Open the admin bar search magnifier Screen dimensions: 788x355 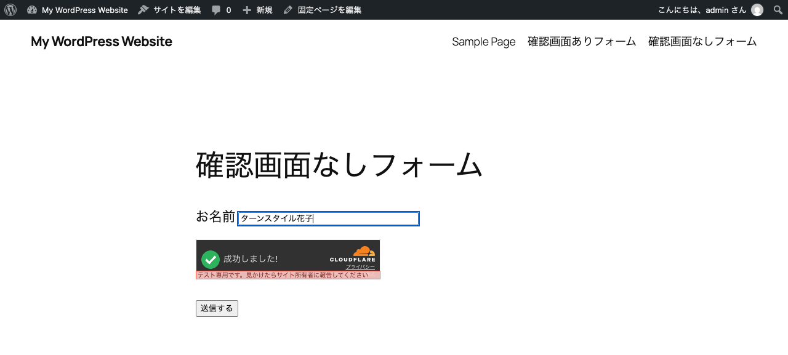point(778,10)
